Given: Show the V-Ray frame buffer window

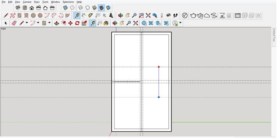Looking at the screenshot, I should (238, 16).
